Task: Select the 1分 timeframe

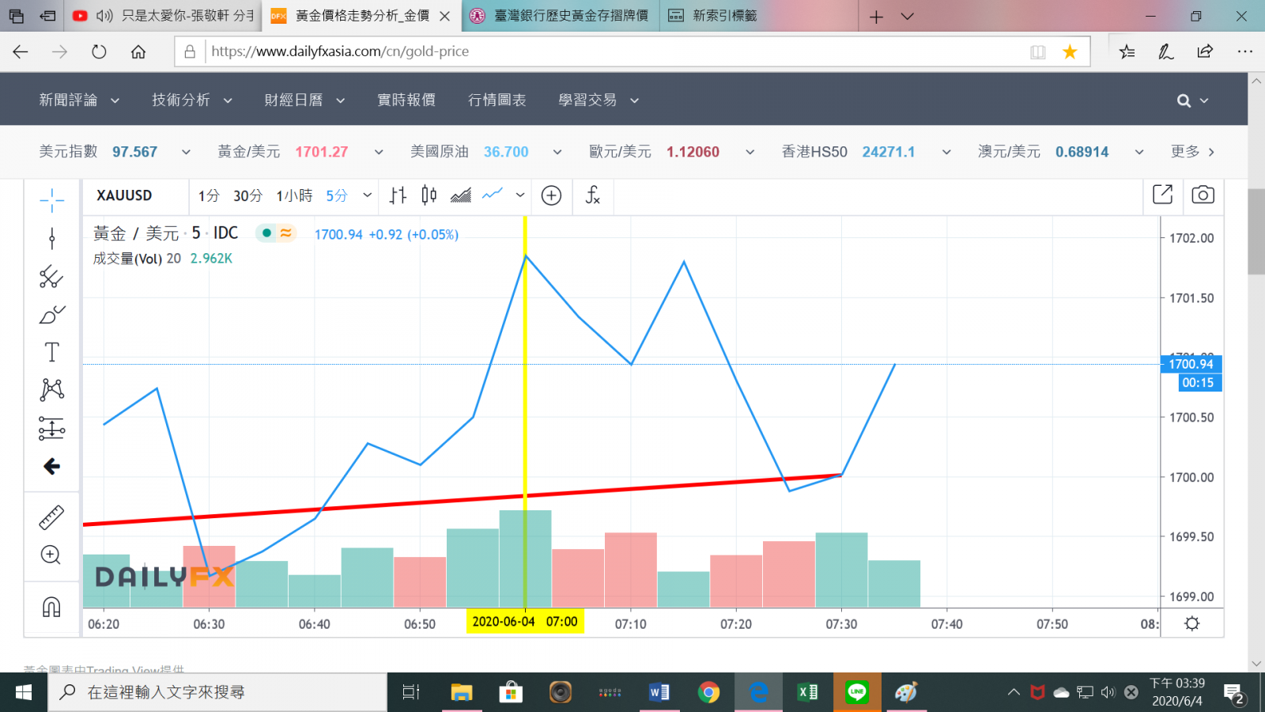Action: coord(209,195)
